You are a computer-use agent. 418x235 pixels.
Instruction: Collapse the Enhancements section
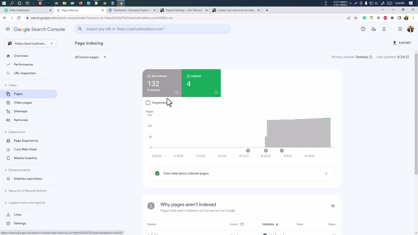click(x=17, y=170)
